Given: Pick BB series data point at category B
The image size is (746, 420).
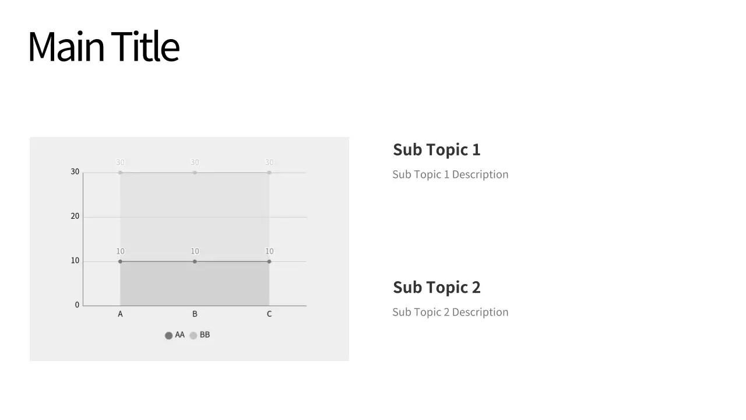Looking at the screenshot, I should pos(195,173).
